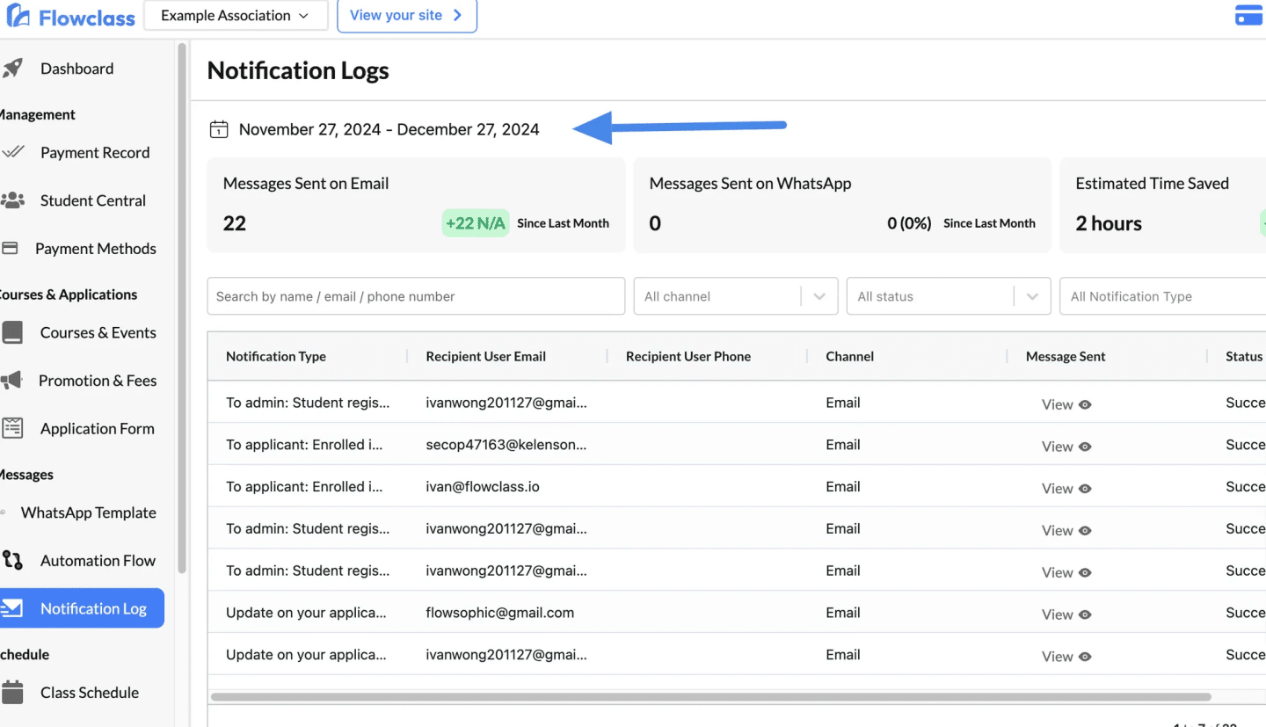Click the +22 N/A green badge

tap(476, 223)
